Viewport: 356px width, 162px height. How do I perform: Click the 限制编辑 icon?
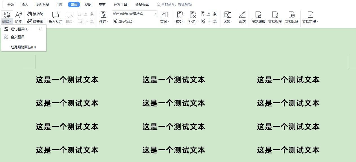pyautogui.click(x=258, y=17)
